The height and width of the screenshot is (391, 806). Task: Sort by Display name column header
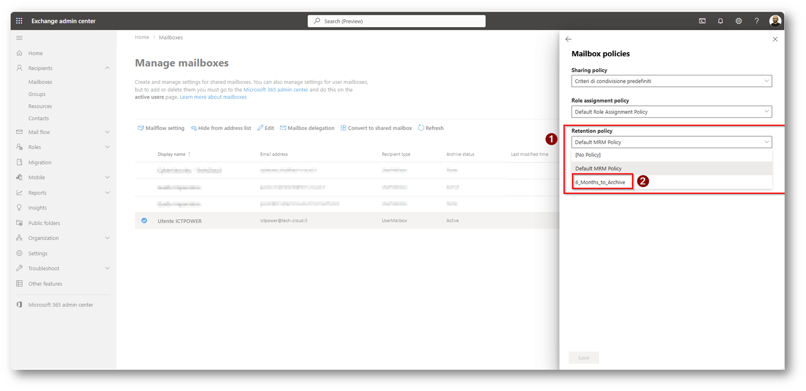171,154
